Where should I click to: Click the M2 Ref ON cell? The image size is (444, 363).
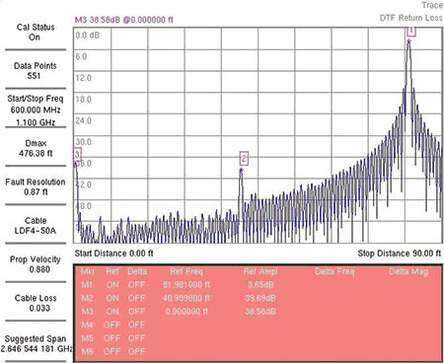(112, 298)
